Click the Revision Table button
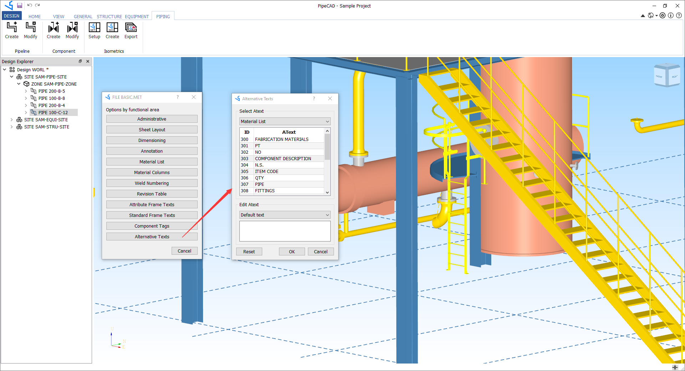Viewport: 685px width, 371px height. coord(152,194)
